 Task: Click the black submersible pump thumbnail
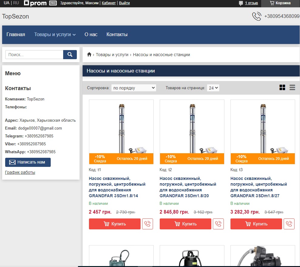coord(192,256)
